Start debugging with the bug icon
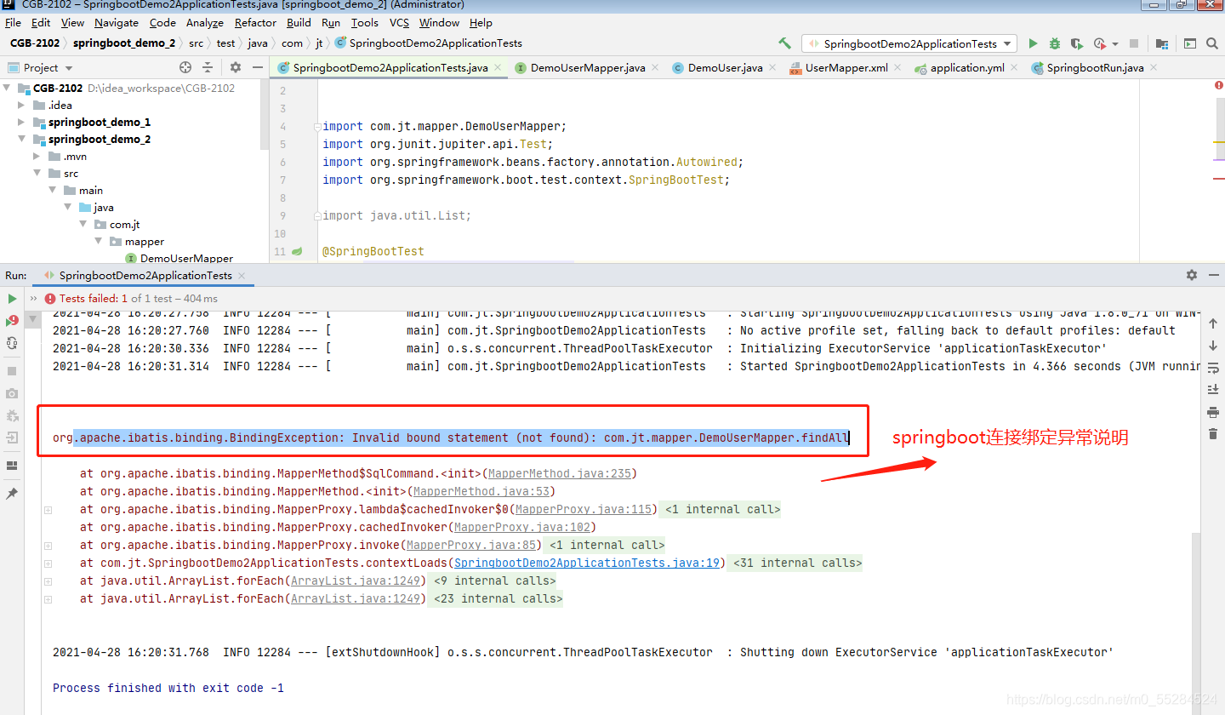Image resolution: width=1225 pixels, height=715 pixels. point(1055,43)
